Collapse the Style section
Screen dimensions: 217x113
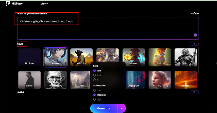pos(194,44)
